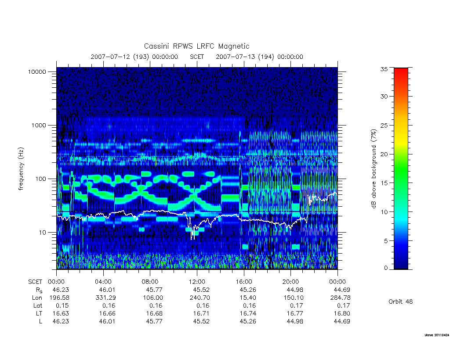The image size is (450, 337).
Task: Click the 15 color bar tick label
Action: 384,183
